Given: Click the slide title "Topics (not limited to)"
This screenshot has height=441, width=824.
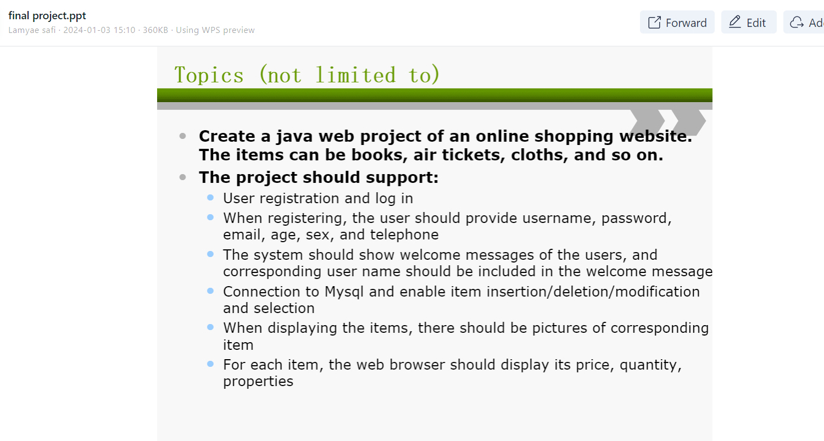Looking at the screenshot, I should tap(306, 74).
